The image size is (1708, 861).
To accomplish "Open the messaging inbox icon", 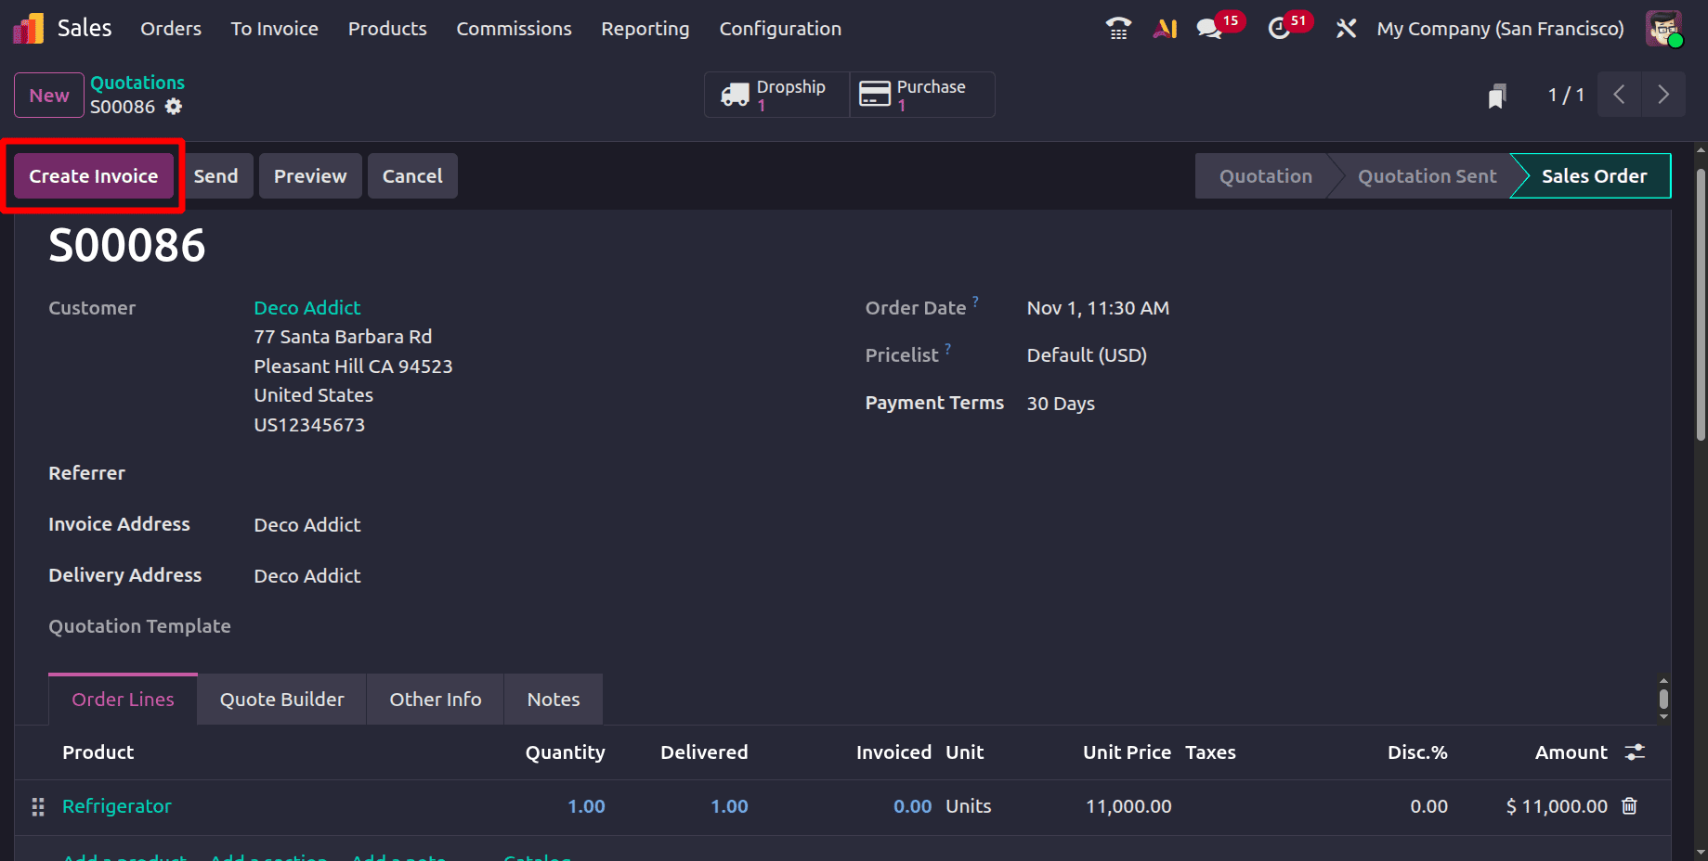I will (x=1208, y=28).
